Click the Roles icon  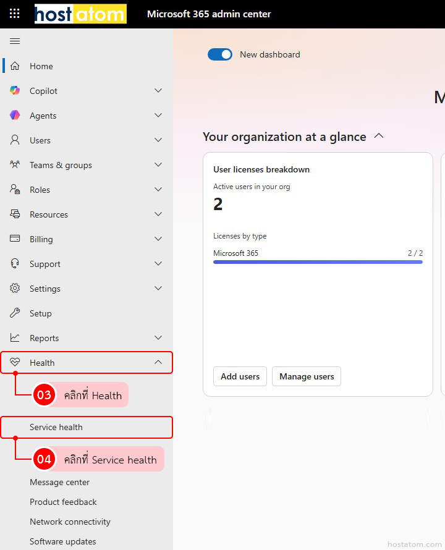15,190
